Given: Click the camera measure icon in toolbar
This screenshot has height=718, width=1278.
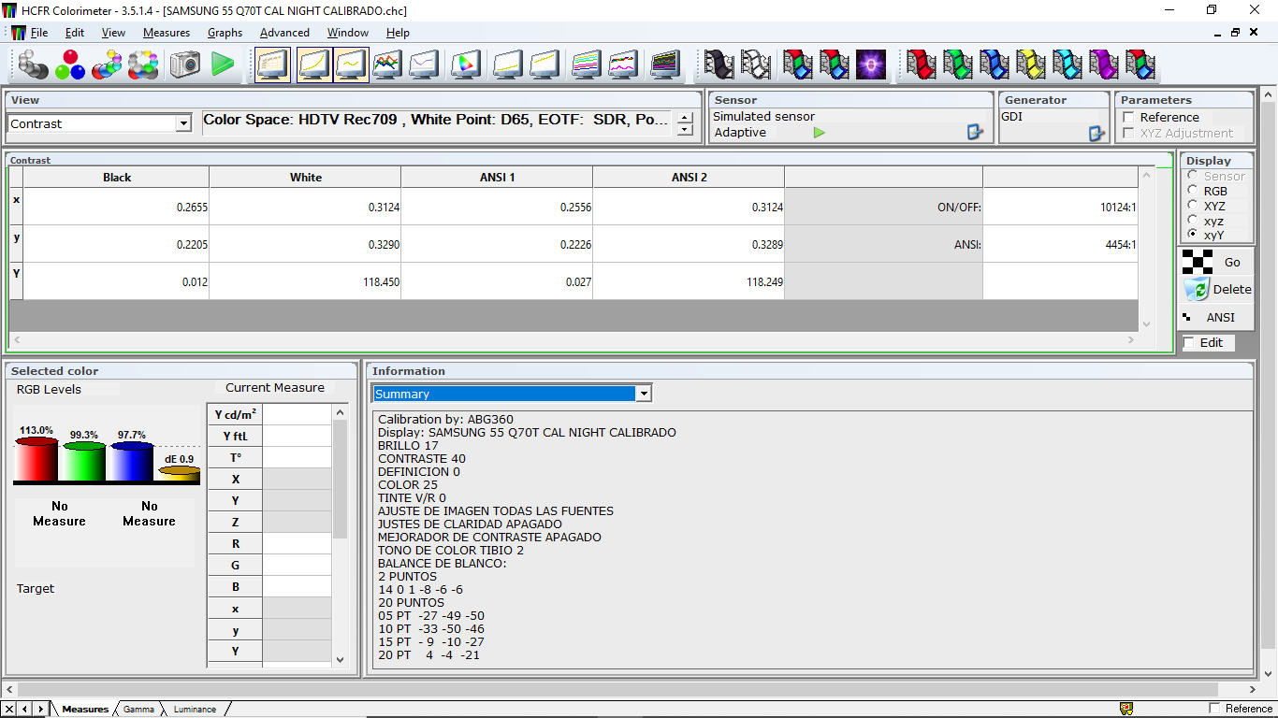Looking at the screenshot, I should (x=184, y=65).
